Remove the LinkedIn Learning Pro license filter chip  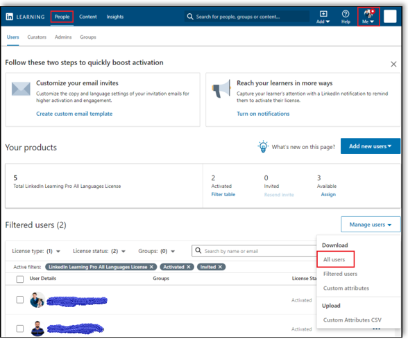coord(151,267)
